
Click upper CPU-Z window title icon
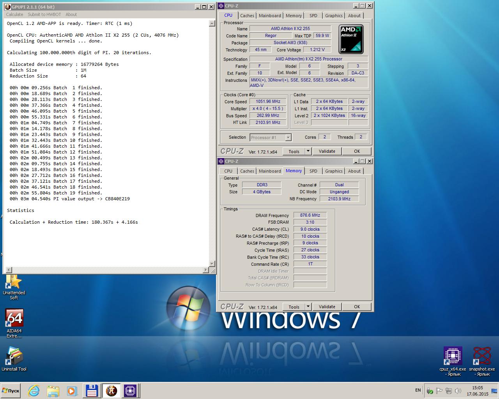(x=221, y=6)
